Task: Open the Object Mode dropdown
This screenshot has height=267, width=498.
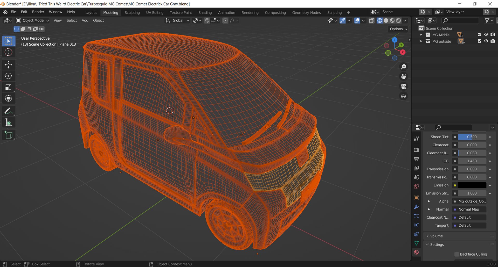Action: (x=32, y=20)
